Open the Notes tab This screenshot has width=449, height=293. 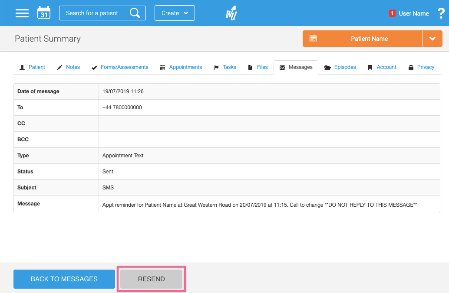coord(69,67)
